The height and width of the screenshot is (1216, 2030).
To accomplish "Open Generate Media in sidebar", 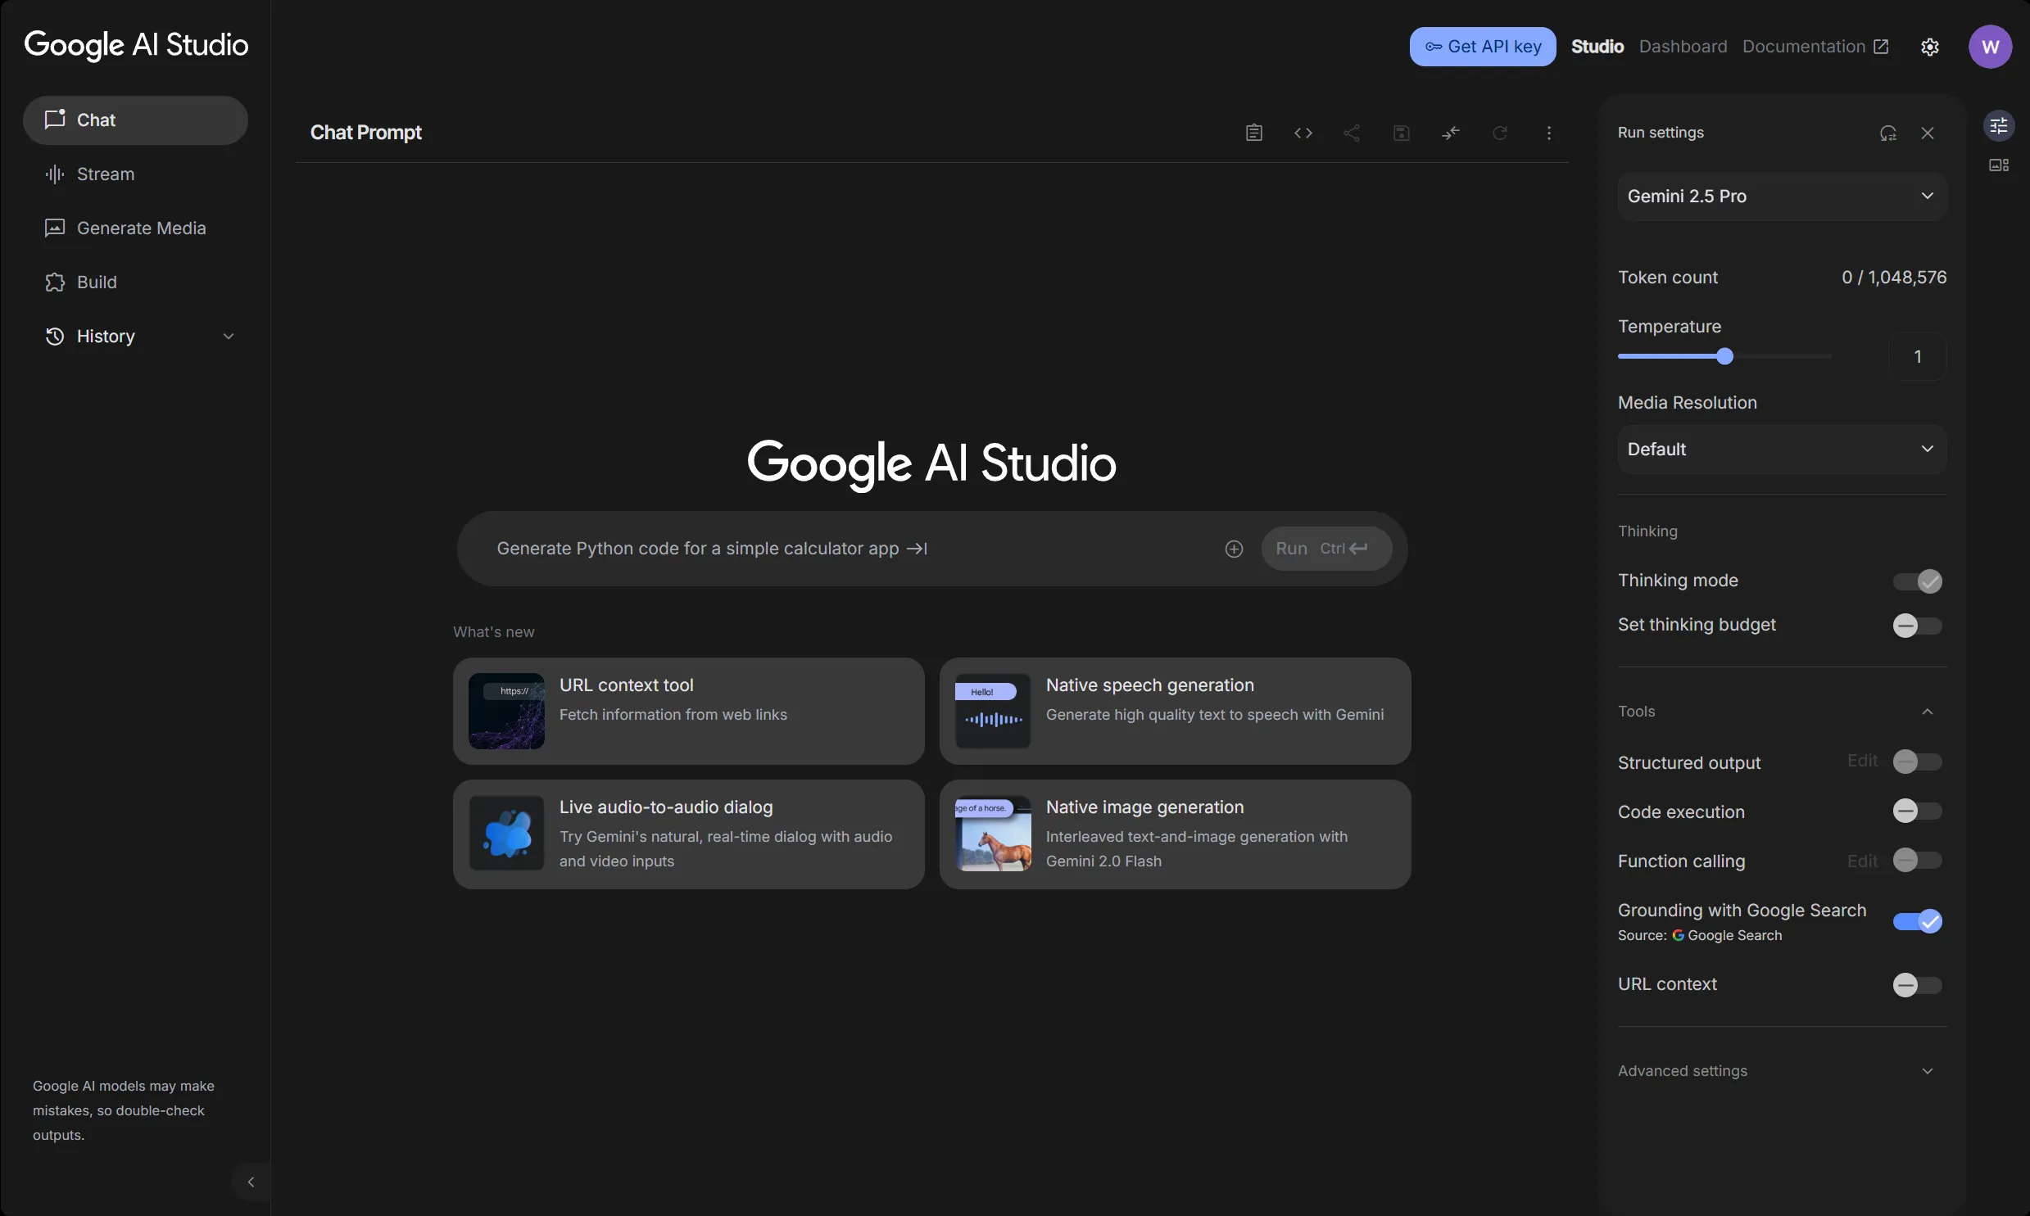I will point(141,228).
